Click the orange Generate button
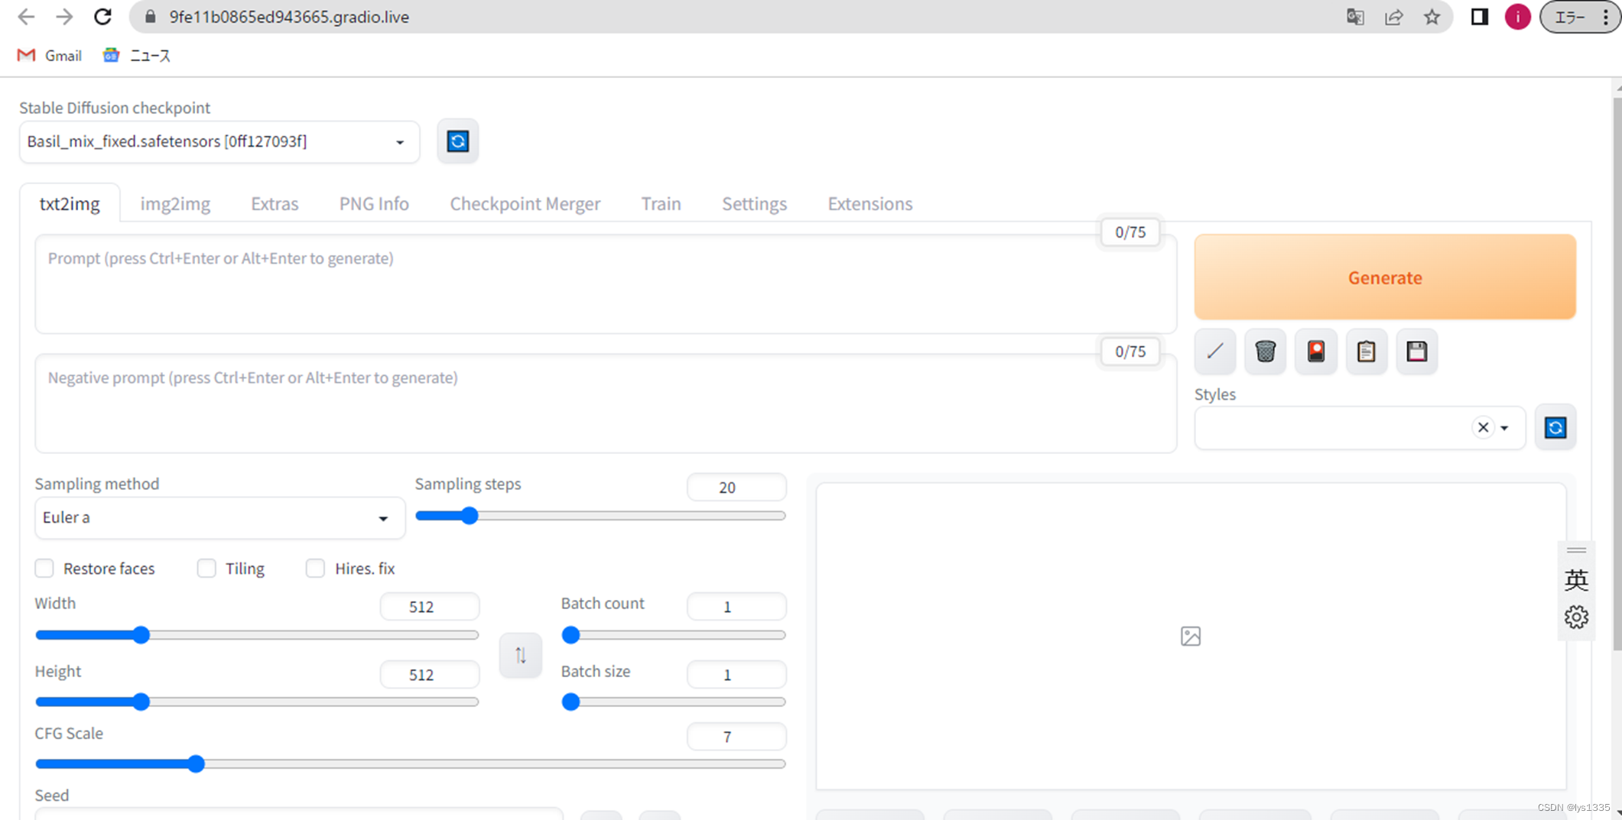The height and width of the screenshot is (820, 1622). pos(1385,277)
